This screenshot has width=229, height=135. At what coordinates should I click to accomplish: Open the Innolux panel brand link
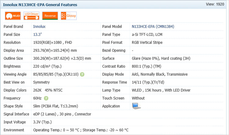click(39, 27)
